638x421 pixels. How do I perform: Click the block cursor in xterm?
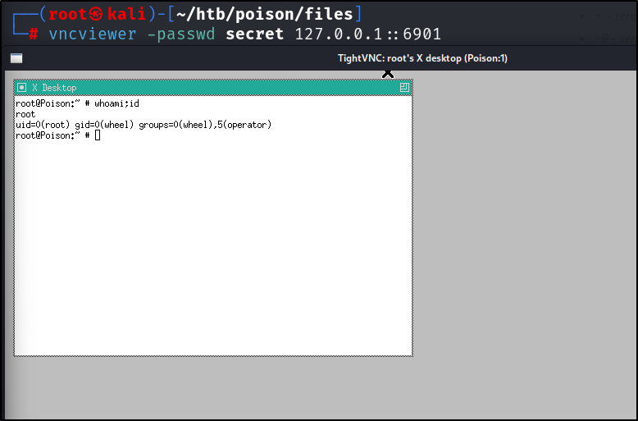pos(98,135)
